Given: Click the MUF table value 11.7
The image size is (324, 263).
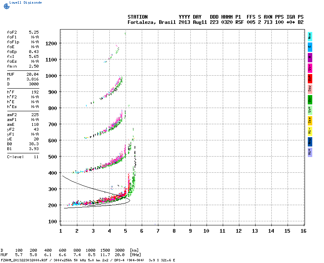Looking at the screenshot, I should [105, 255].
